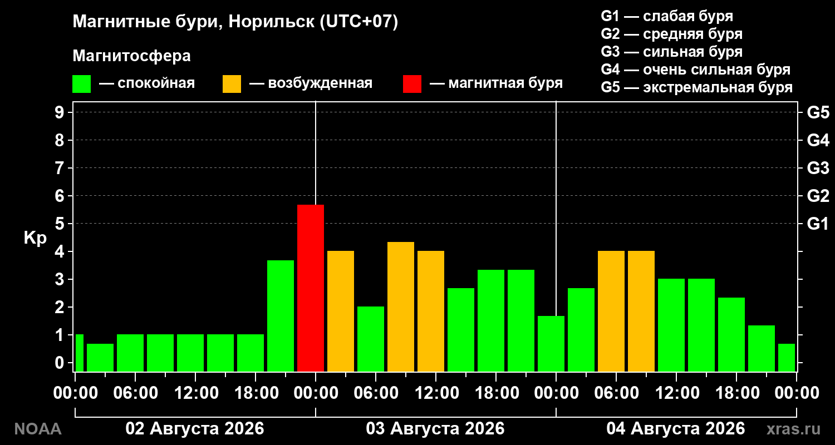Viewport: 835px width, 445px height.
Task: Select the red storm bar before midnight
Action: 311,288
